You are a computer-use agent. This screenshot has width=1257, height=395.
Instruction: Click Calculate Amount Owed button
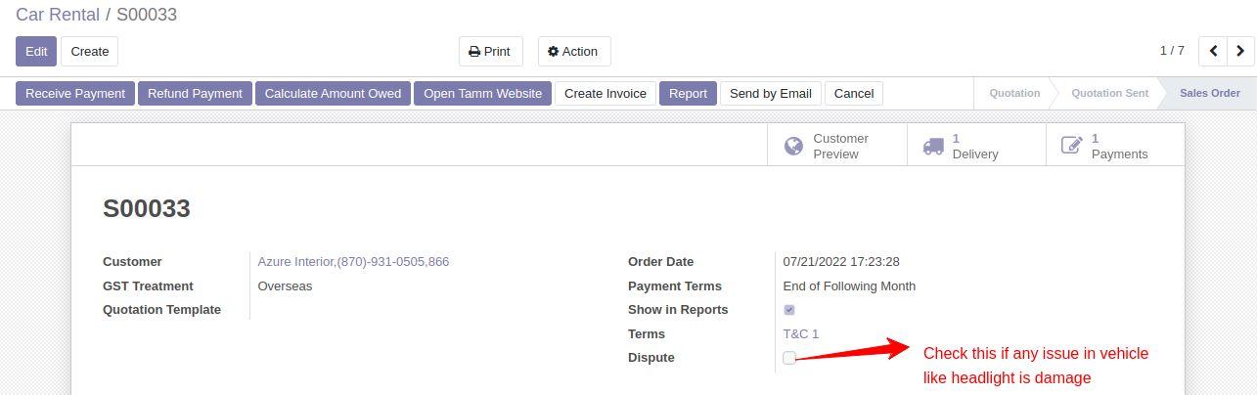333,93
